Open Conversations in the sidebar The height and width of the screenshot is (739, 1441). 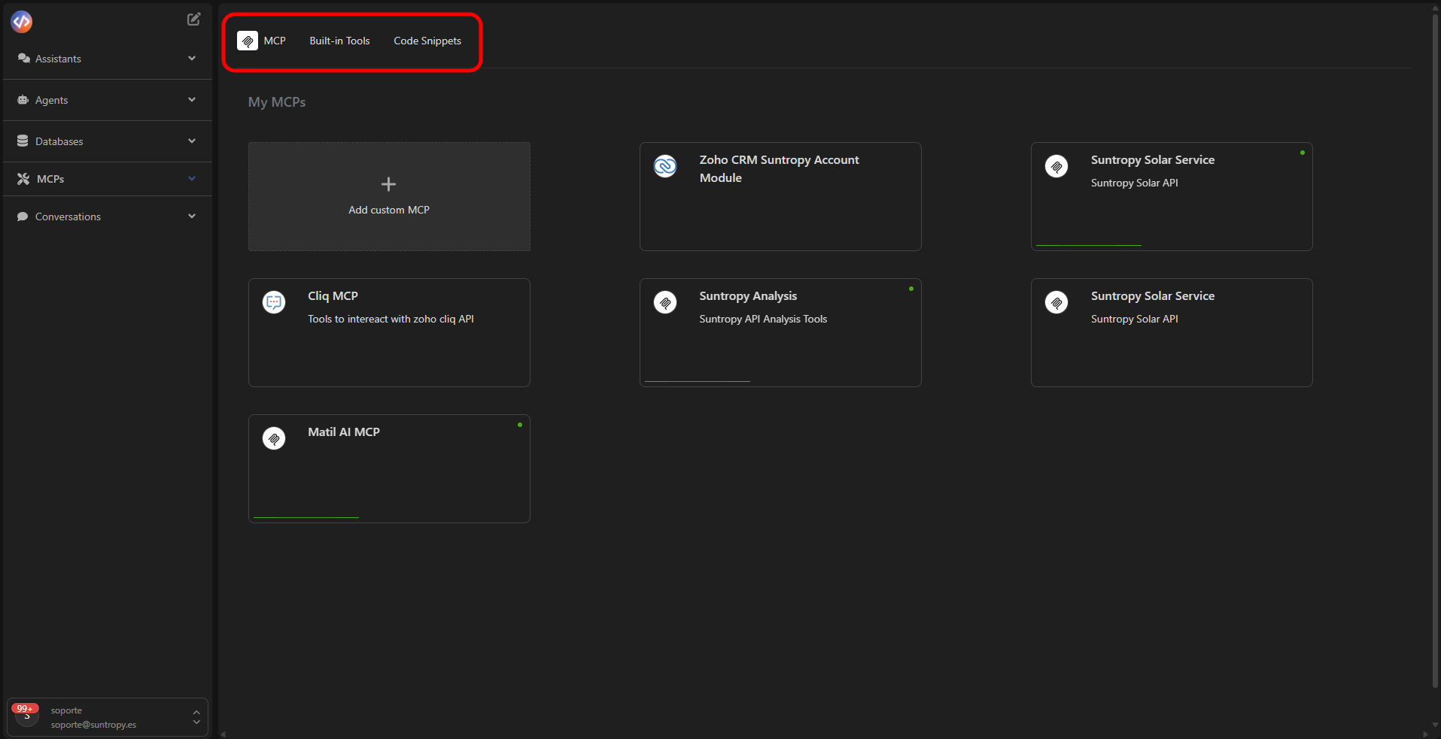click(108, 217)
